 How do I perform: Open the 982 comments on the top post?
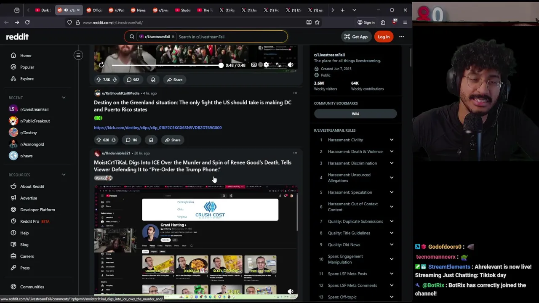tap(133, 80)
